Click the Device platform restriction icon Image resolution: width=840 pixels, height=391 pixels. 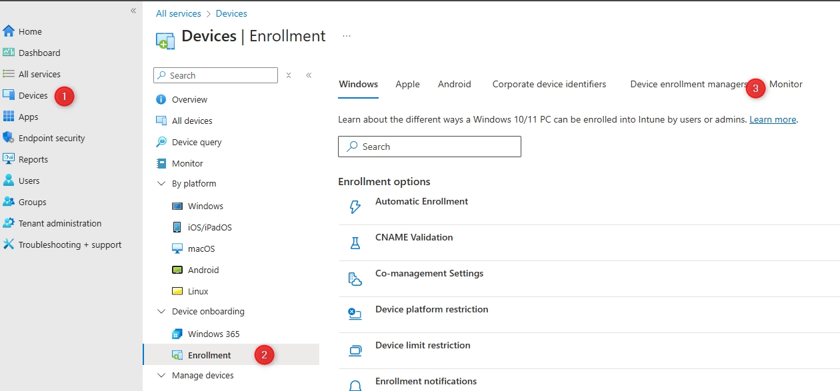pyautogui.click(x=355, y=314)
